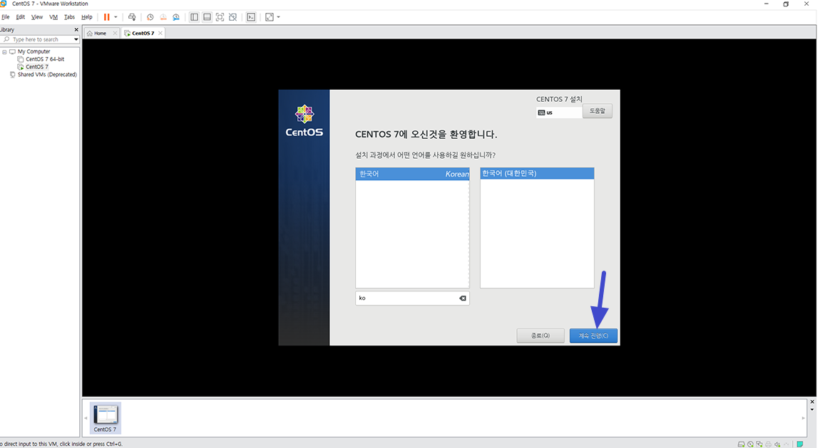The image size is (820, 448).
Task: Click the stretch guest display icon
Action: (270, 17)
